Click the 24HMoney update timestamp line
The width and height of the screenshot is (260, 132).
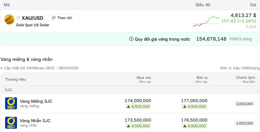41,68
